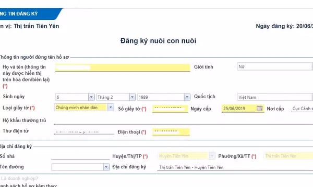Click the Họ và tên input field
The image size is (313, 187).
point(123,68)
